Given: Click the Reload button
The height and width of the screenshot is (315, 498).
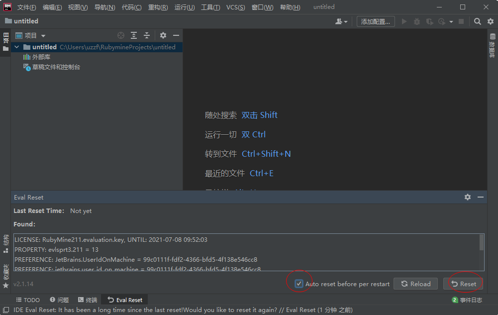Looking at the screenshot, I should (x=415, y=284).
